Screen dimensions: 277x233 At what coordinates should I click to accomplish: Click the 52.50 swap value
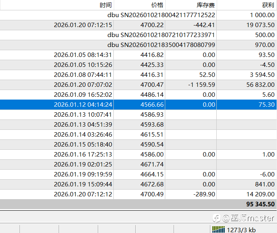(x=207, y=75)
